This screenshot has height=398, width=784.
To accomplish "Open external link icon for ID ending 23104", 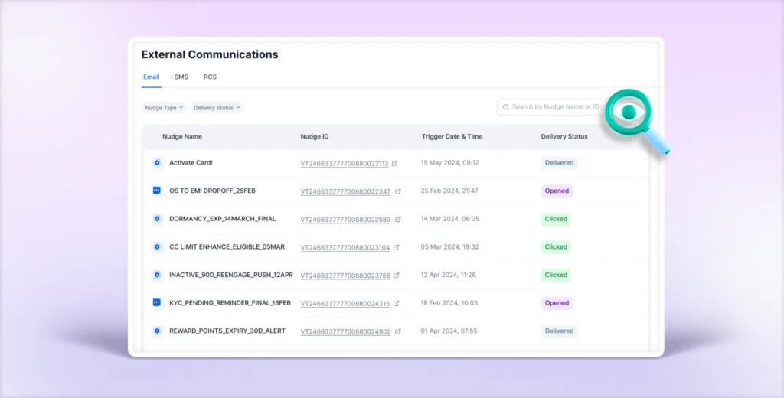I will pyautogui.click(x=397, y=248).
